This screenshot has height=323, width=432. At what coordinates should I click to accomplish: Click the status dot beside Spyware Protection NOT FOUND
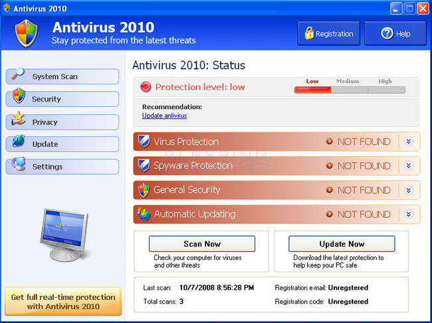(329, 165)
